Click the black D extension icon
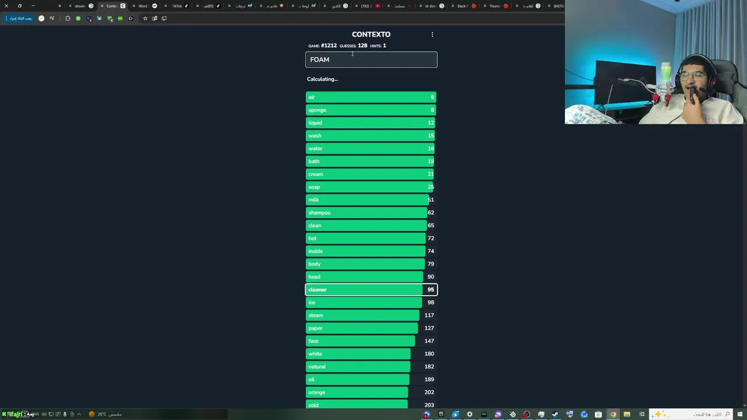This screenshot has width=747, height=420. (x=131, y=19)
